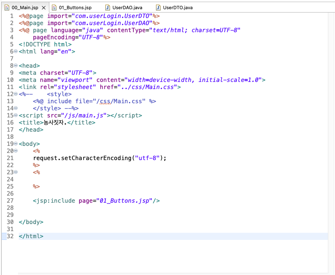The image size is (335, 275).
Task: Click the 01_Buttons.jsp file icon
Action: click(x=54, y=8)
